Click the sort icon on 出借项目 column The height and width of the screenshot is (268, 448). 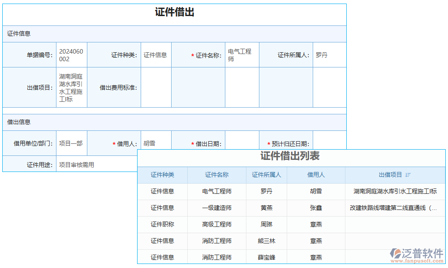(x=408, y=175)
